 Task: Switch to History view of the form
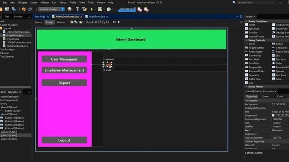pos(61,22)
